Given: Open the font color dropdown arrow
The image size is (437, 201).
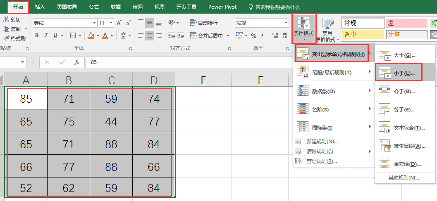Looking at the screenshot, I should [x=112, y=36].
